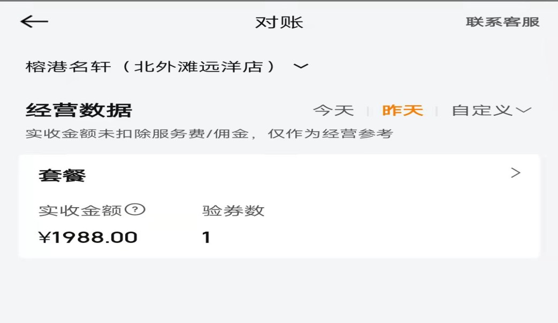Click the 实收金额 label text
This screenshot has height=323, width=558.
click(x=80, y=211)
